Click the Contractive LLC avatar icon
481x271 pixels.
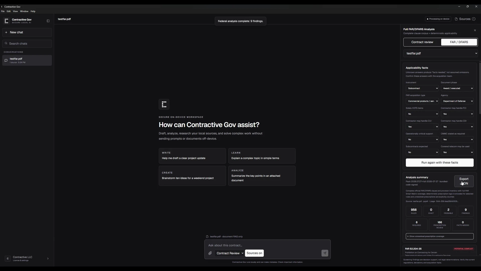[8, 259]
